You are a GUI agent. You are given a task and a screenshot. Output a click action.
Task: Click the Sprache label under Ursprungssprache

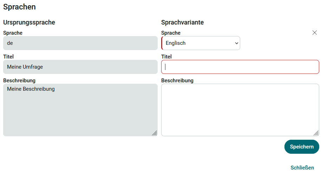13,33
